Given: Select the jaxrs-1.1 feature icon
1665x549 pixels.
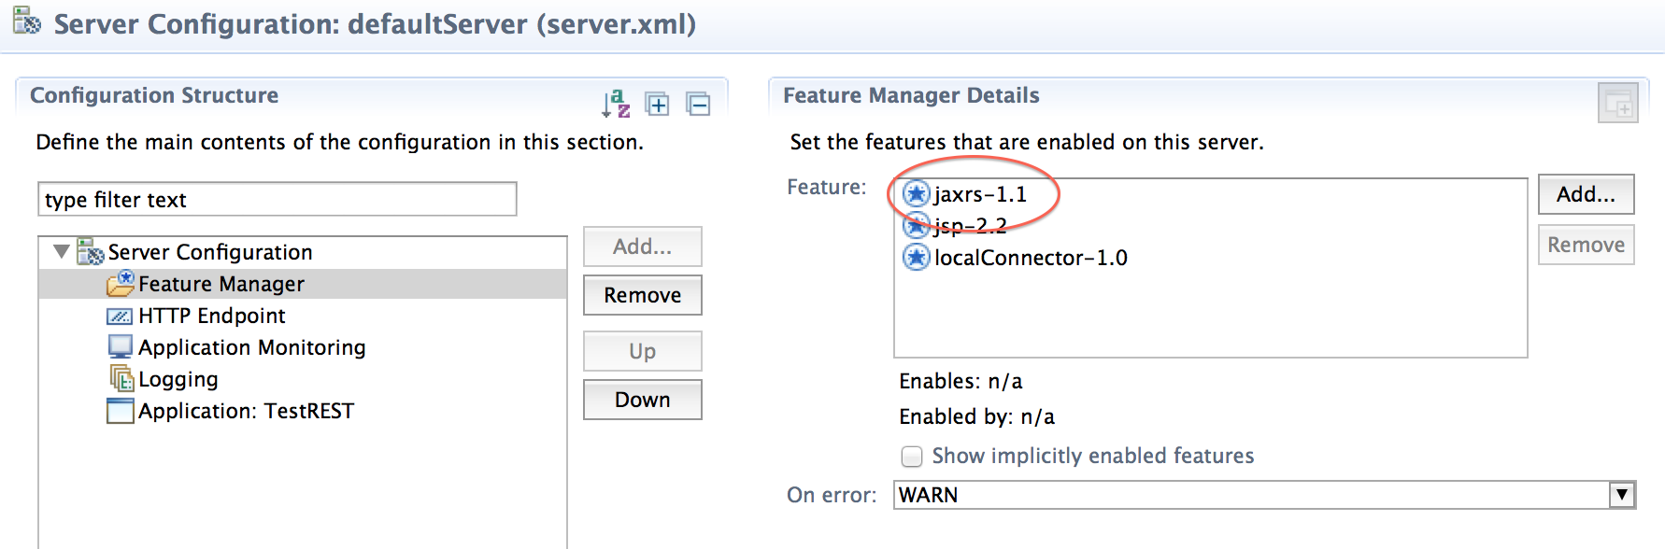Looking at the screenshot, I should click(917, 194).
